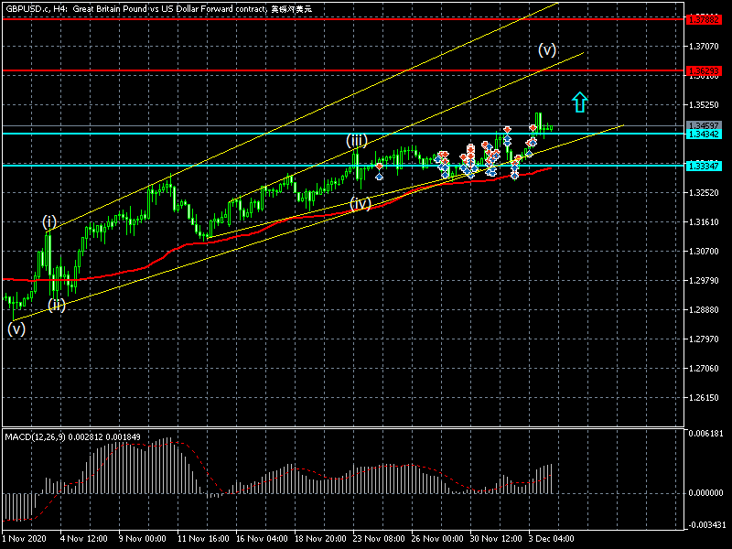
Task: Click the 18 Nov 20:00 time label
Action: coord(320,539)
